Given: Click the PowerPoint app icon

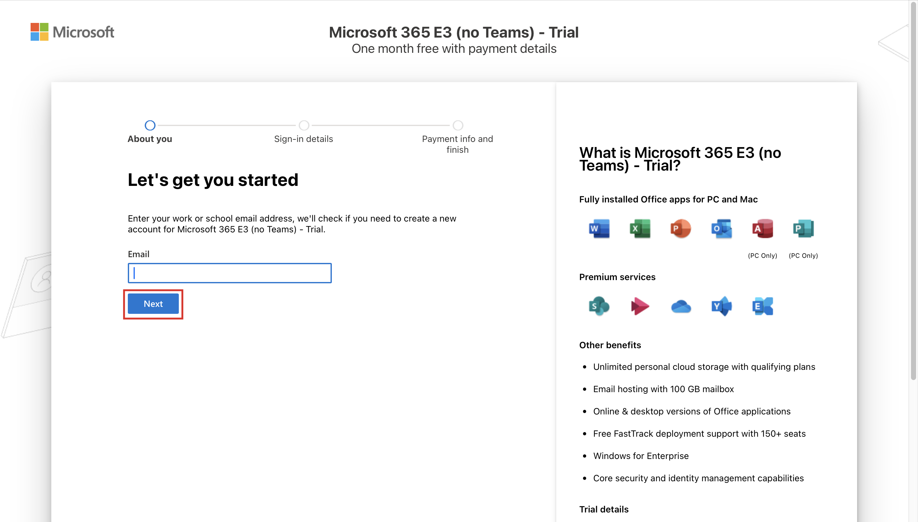Looking at the screenshot, I should [x=681, y=229].
